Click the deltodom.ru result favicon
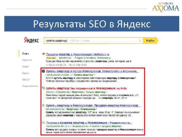 (43, 54)
